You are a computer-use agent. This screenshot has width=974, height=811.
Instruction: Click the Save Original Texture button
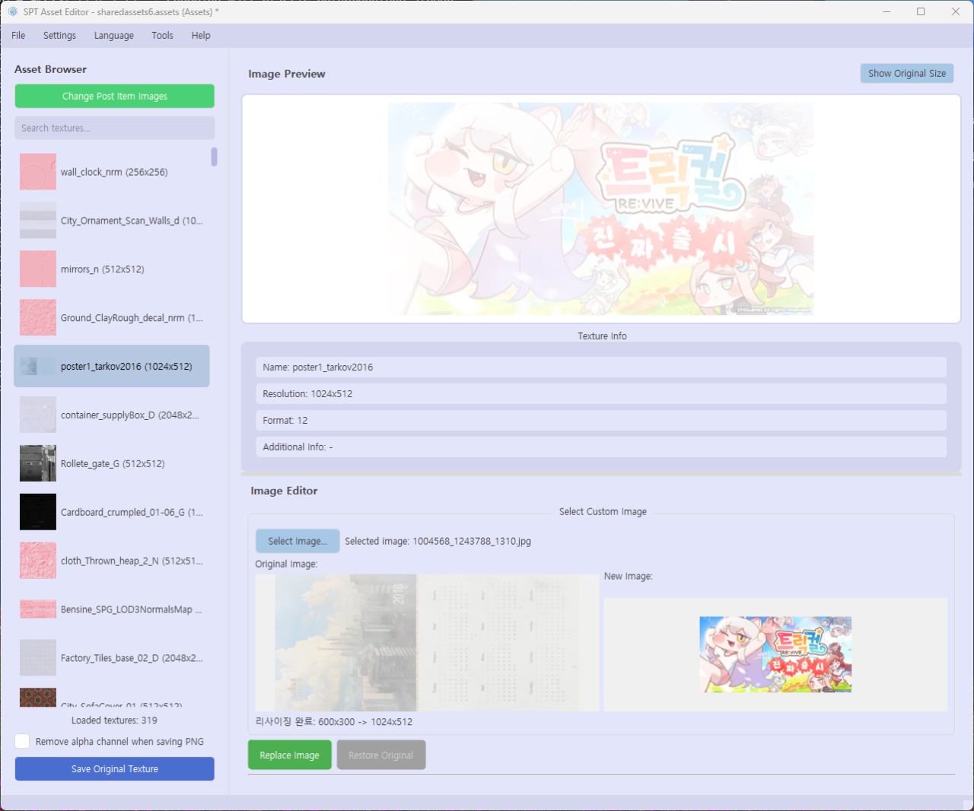[x=115, y=768]
